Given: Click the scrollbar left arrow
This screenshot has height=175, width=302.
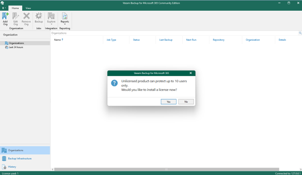Looking at the screenshot, I should (52, 169).
